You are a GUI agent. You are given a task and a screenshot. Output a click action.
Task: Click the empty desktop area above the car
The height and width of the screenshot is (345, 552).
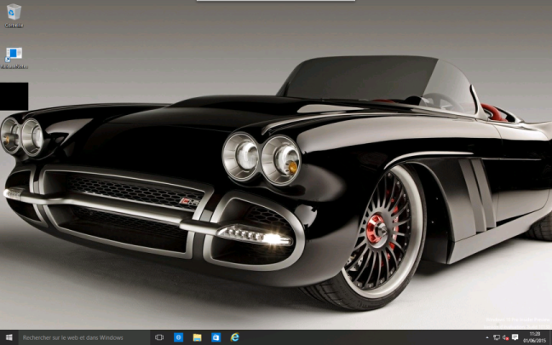pyautogui.click(x=170, y=43)
